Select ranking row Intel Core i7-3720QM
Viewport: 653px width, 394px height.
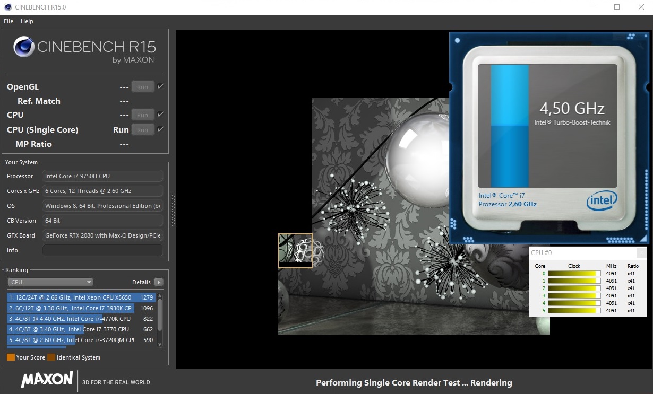[81, 340]
